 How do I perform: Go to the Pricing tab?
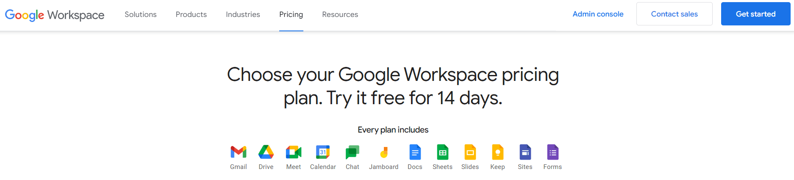point(291,14)
